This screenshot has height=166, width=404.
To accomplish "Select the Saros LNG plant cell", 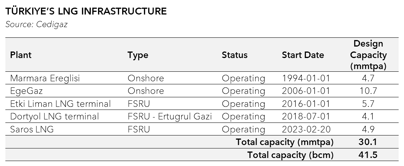I will coord(32,129).
